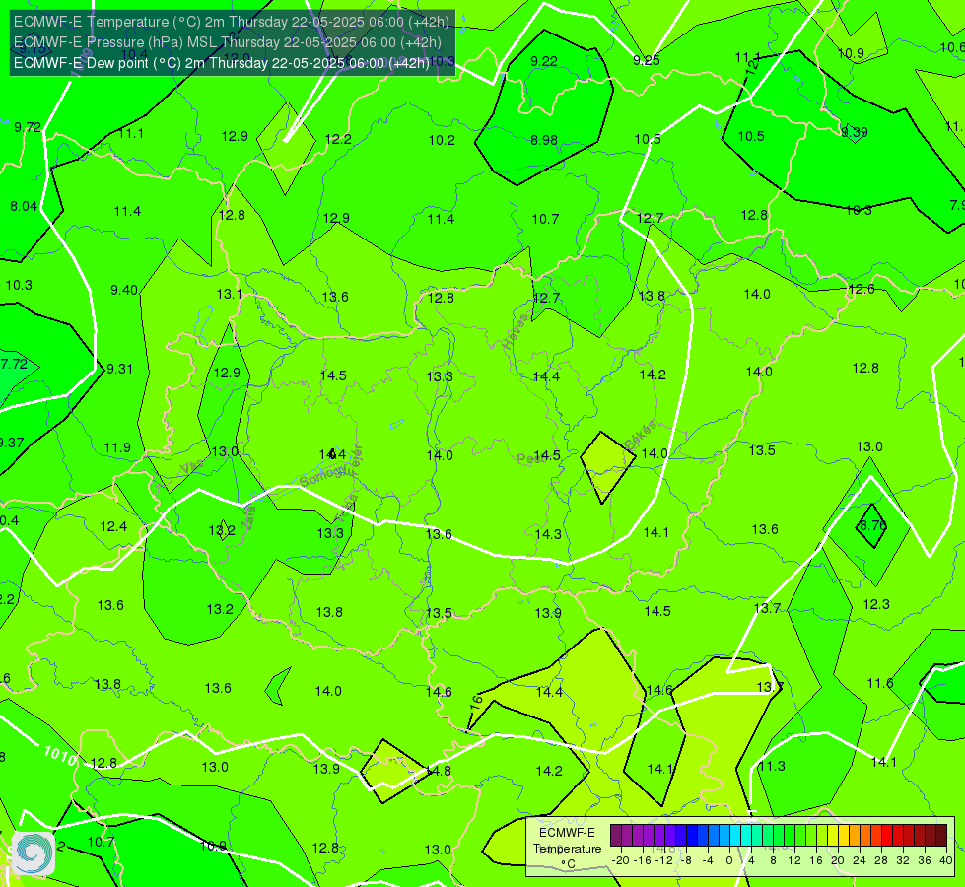
Task: Click the 13.1 temperature value
Action: pos(230,295)
